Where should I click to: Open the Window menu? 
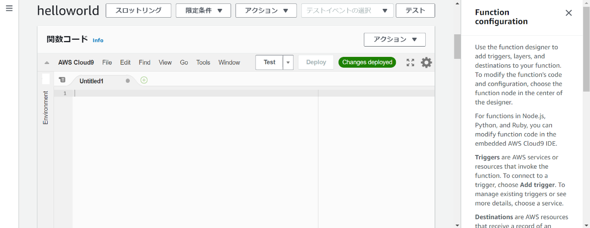pyautogui.click(x=229, y=62)
